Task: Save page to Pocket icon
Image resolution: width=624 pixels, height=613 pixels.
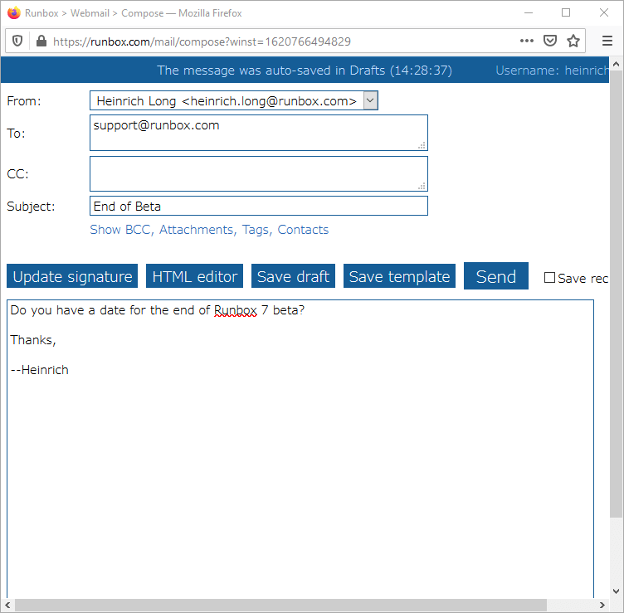Action: [x=550, y=41]
